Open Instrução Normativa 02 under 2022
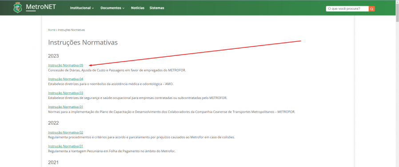 [x=66, y=132]
